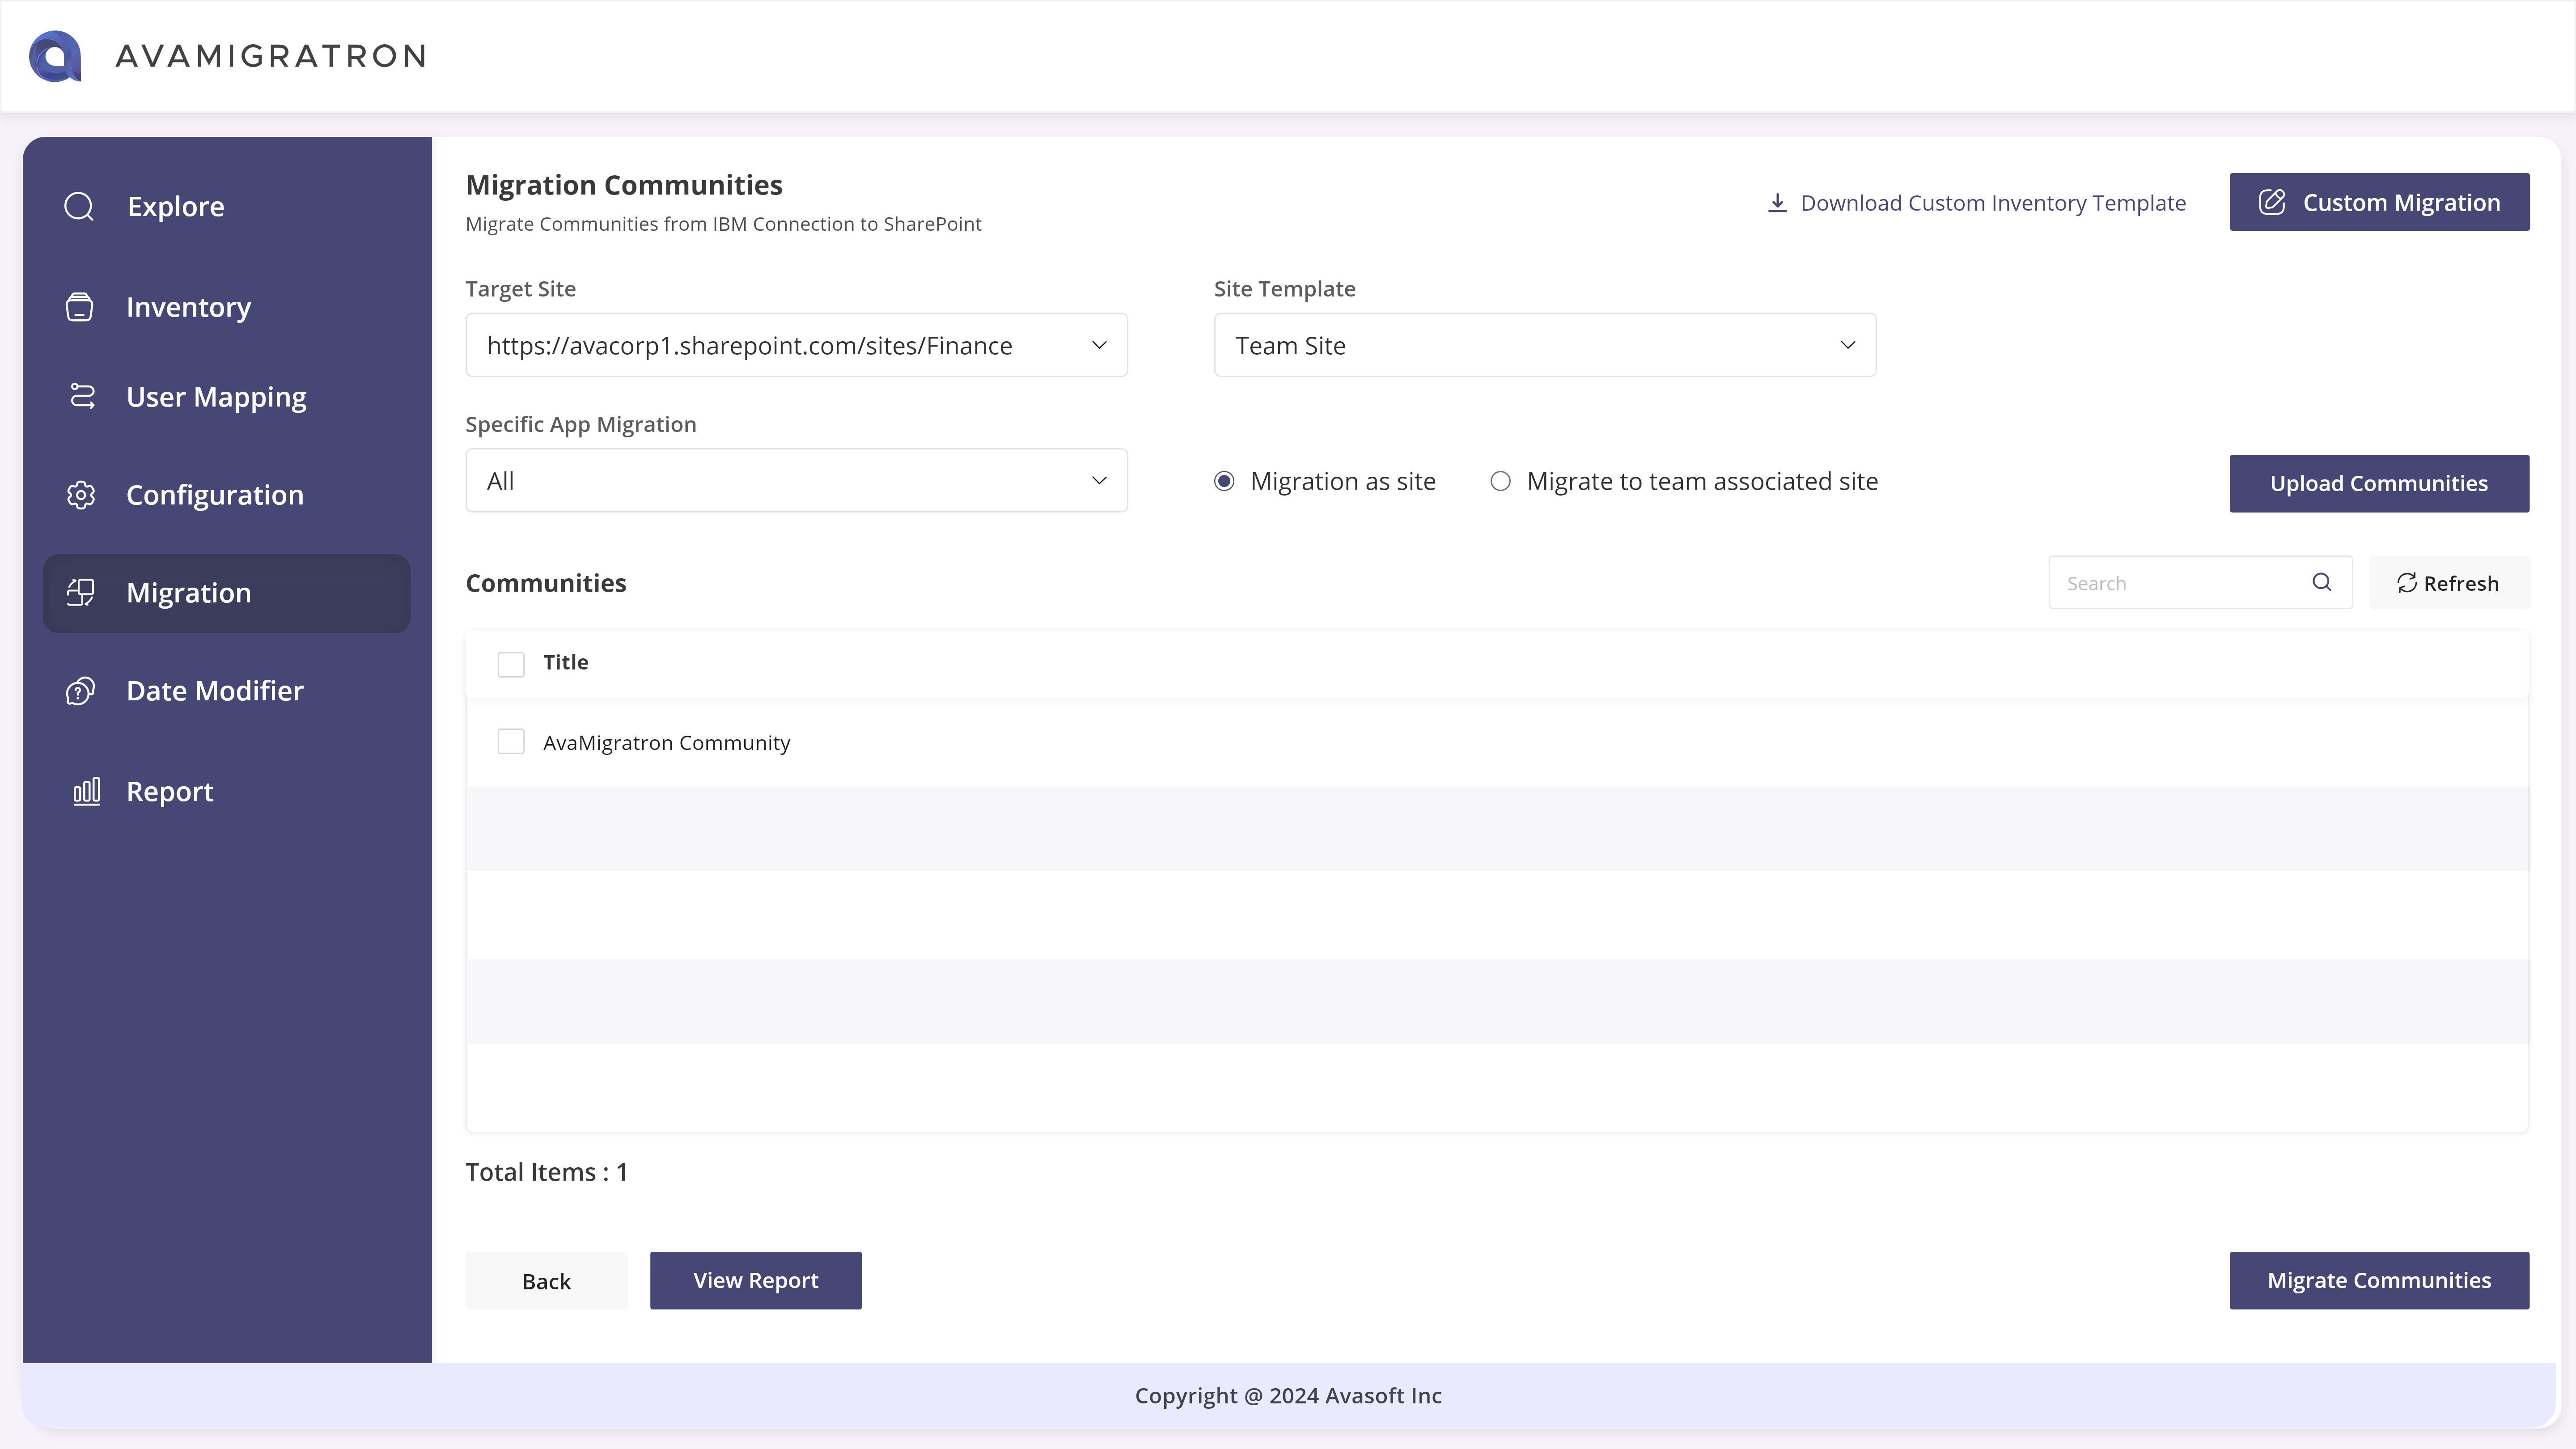Click the Date Modifier icon
2576x1449 pixels.
[81, 691]
